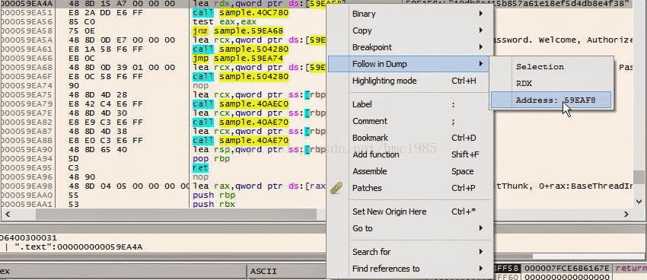Expand arrow next to Breakpoint
Viewport: 647px width, 280px height.
(x=481, y=47)
